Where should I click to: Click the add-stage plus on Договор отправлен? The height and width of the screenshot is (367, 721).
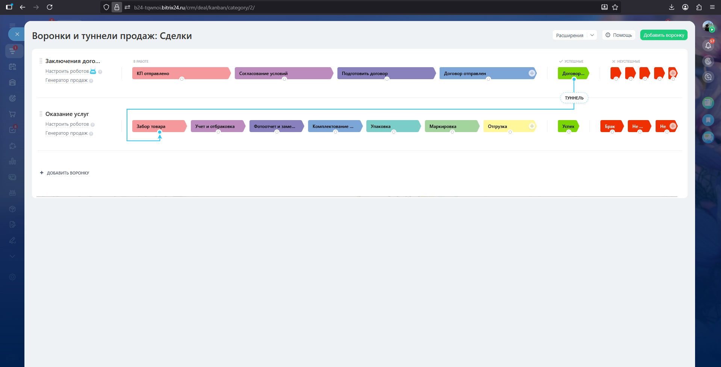pyautogui.click(x=532, y=73)
